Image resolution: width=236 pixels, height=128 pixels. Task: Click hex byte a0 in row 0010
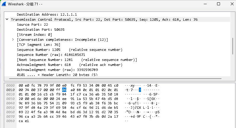pyautogui.click(x=73, y=90)
